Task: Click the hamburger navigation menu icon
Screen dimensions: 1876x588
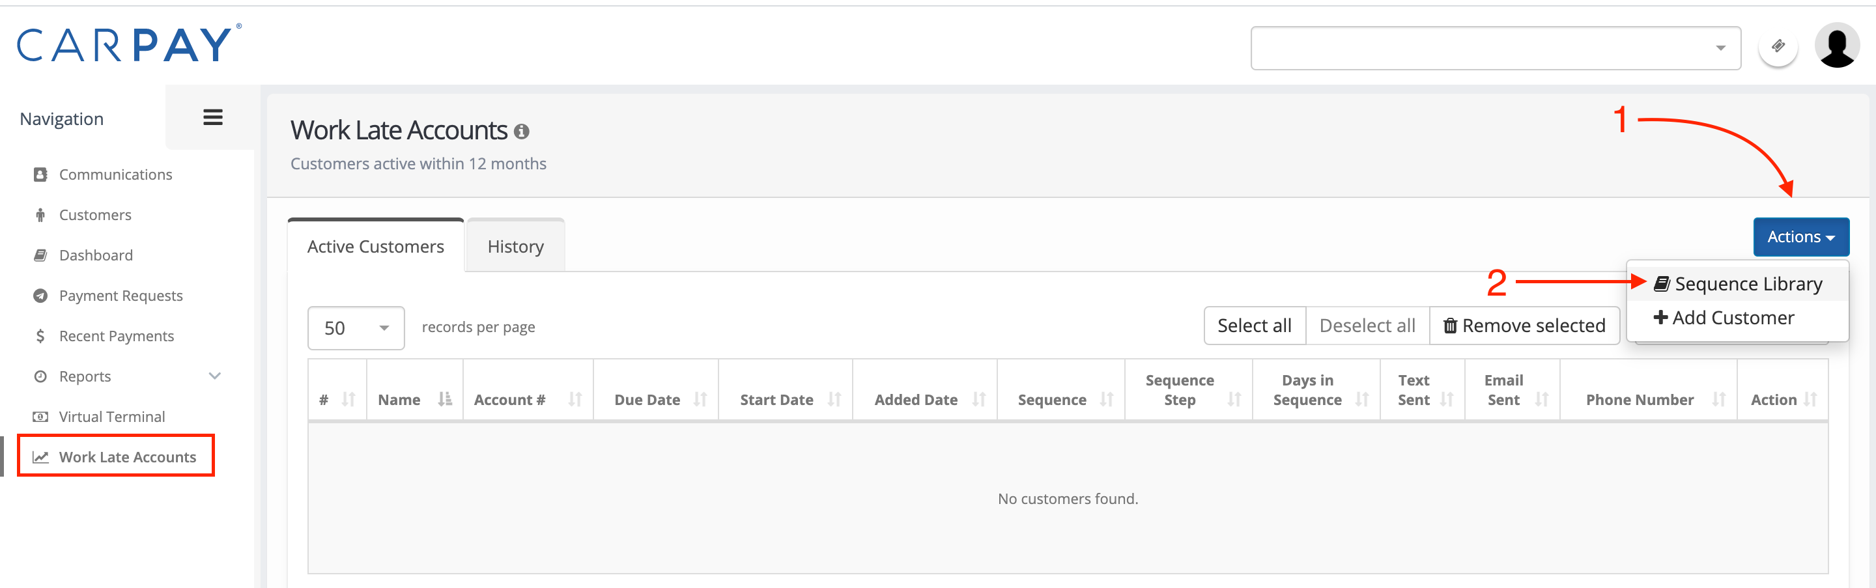Action: tap(212, 117)
